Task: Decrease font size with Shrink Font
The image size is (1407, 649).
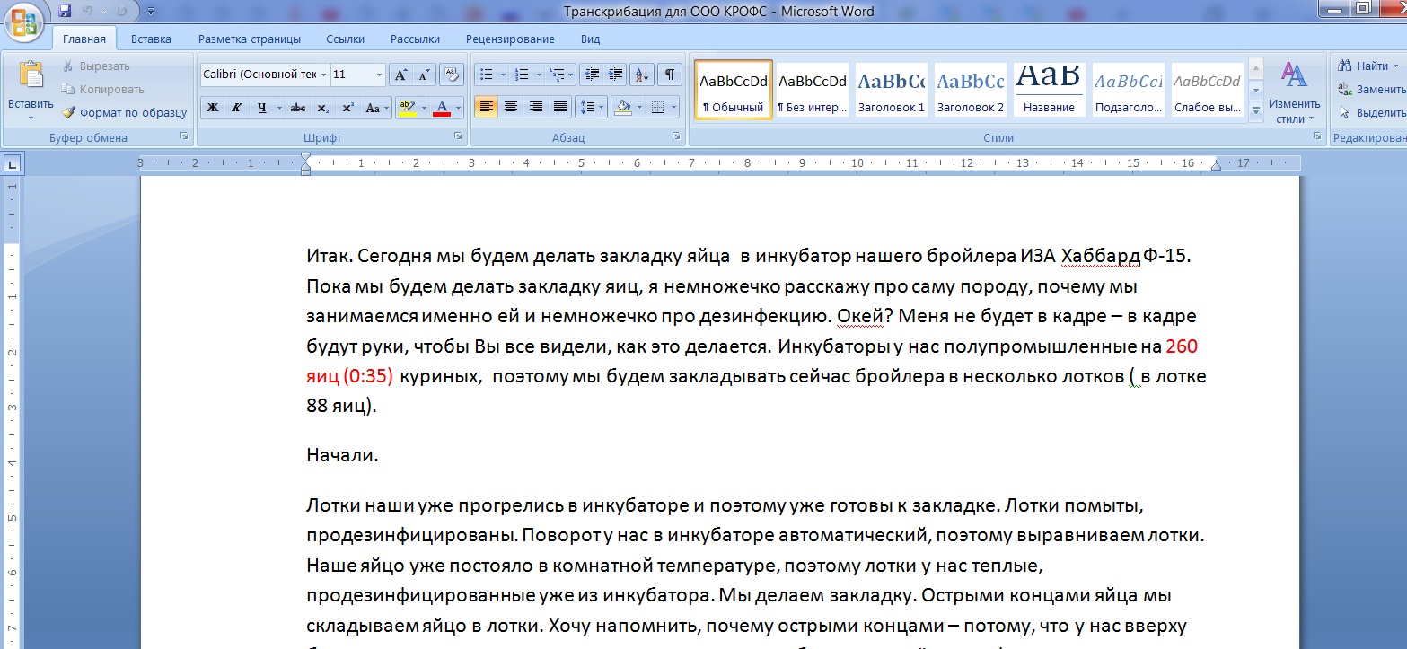Action: (424, 75)
